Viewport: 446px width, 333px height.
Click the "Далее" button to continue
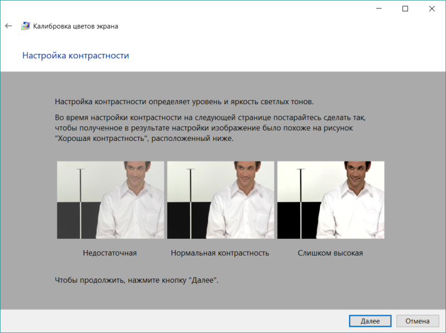pos(370,321)
